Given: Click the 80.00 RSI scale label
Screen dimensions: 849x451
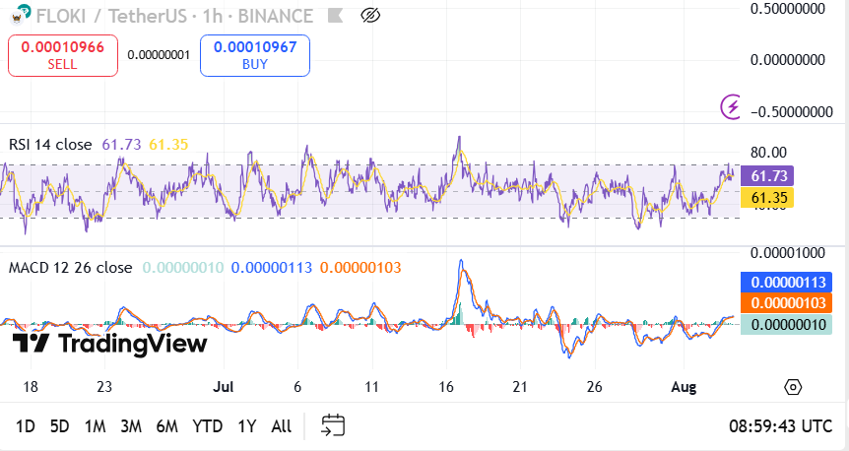Looking at the screenshot, I should click(768, 152).
